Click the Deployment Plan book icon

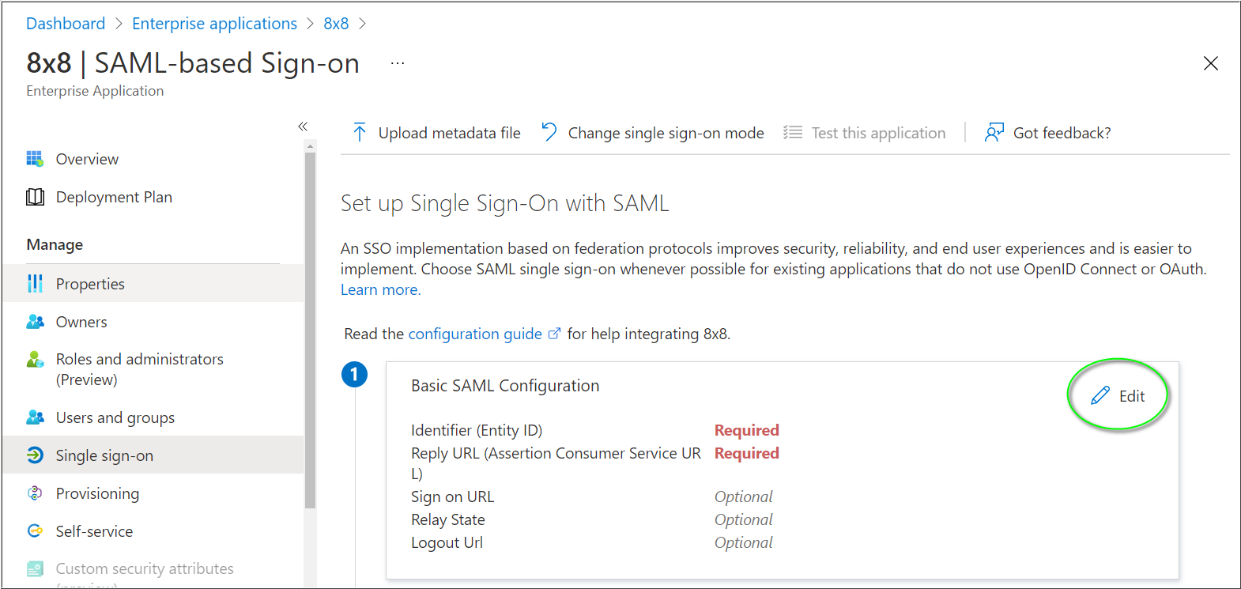35,197
